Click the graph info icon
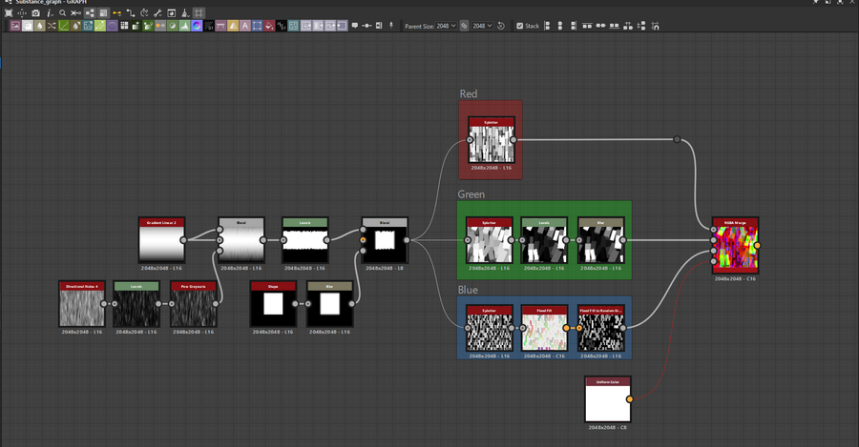The height and width of the screenshot is (447, 859). (x=49, y=13)
